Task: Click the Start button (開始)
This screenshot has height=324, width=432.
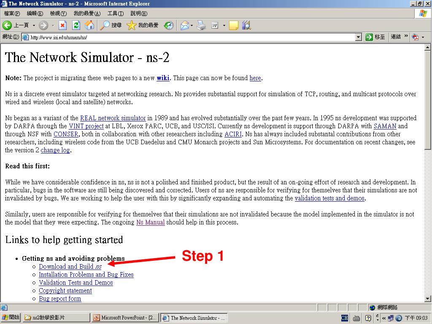Action: pyautogui.click(x=11, y=318)
